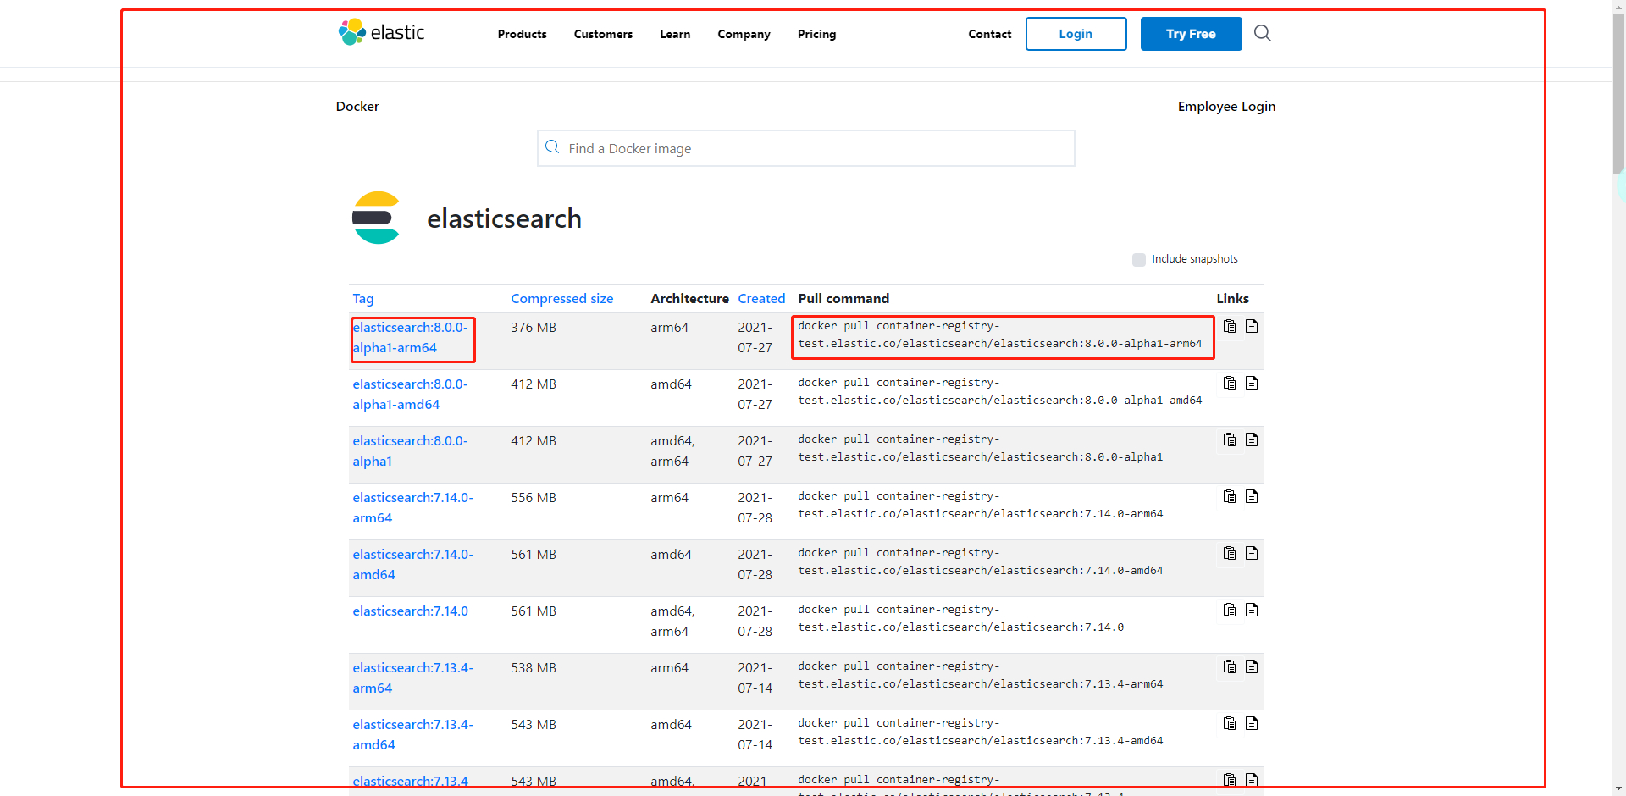This screenshot has height=796, width=1626.
Task: Open the elasticsearch:7.14.0 tag link
Action: point(410,611)
